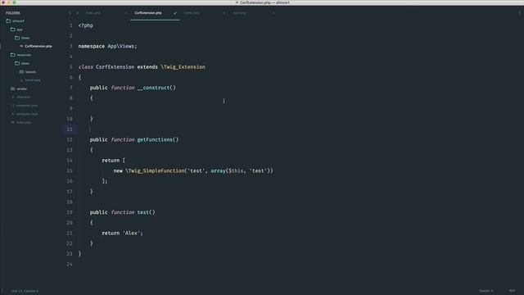524x295 pixels.
Task: Click the layouts folder icon
Action: (x=21, y=71)
